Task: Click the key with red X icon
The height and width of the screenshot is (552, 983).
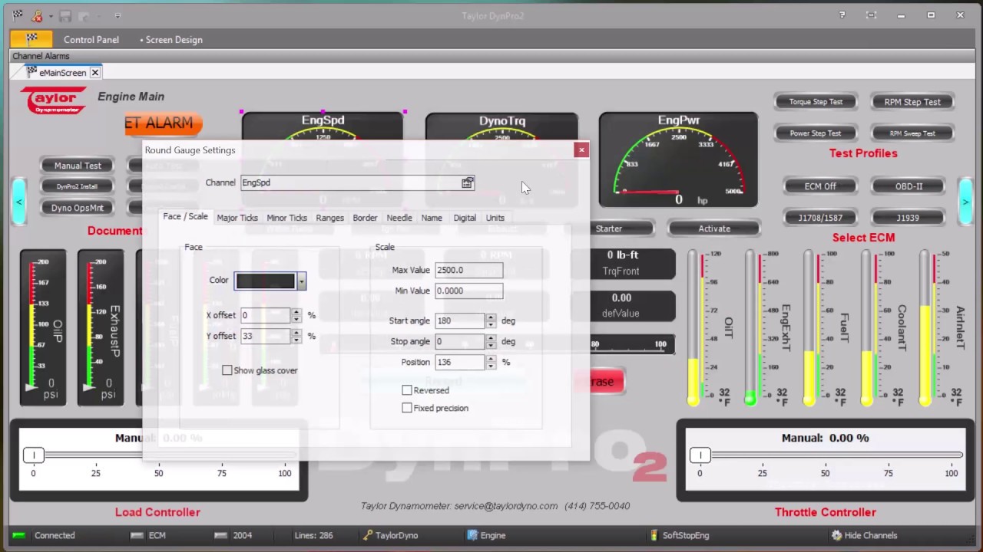Action: click(37, 15)
